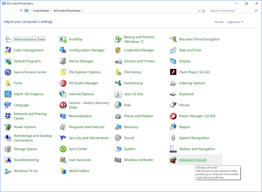Image resolution: width=262 pixels, height=192 pixels.
Task: Click the address bar folder icon
Action: pos(27,11)
